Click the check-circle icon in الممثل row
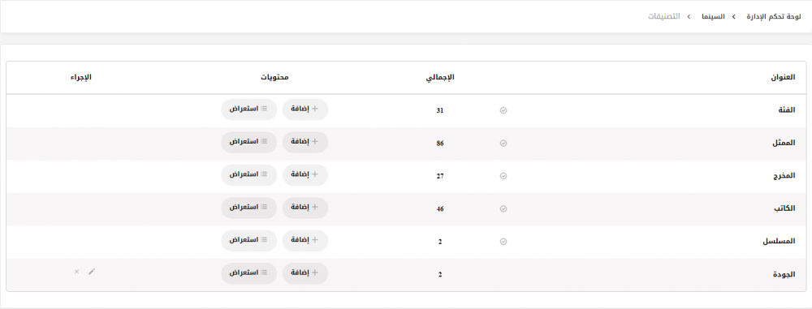Viewport: 812px width, 309px height. click(x=503, y=144)
